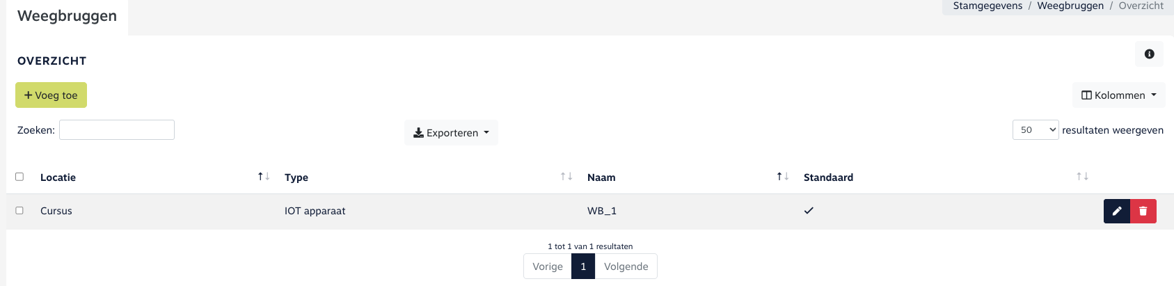Sort by Locatie column arrows
Image resolution: width=1174 pixels, height=286 pixels.
264,177
